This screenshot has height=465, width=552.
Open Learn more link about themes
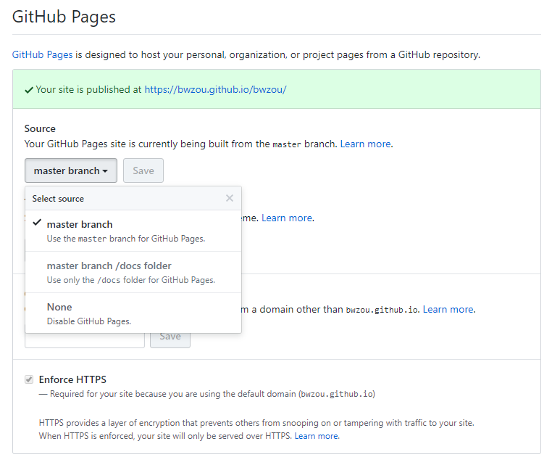coord(287,218)
